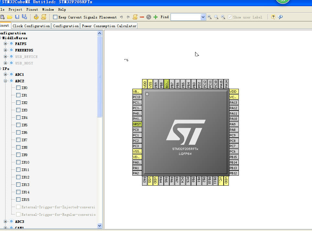312x231 pixels.
Task: Click pin PA13 on the chip
Action: tap(234, 103)
